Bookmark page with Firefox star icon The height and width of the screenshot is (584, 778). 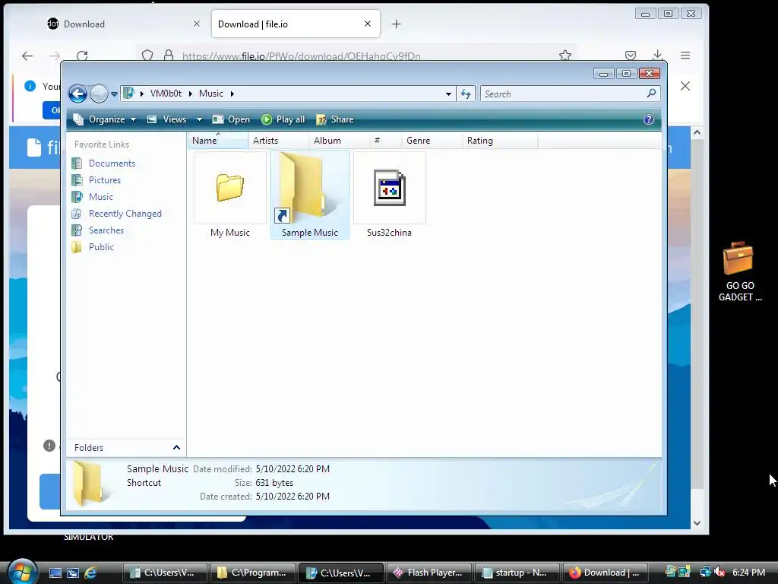click(x=565, y=56)
